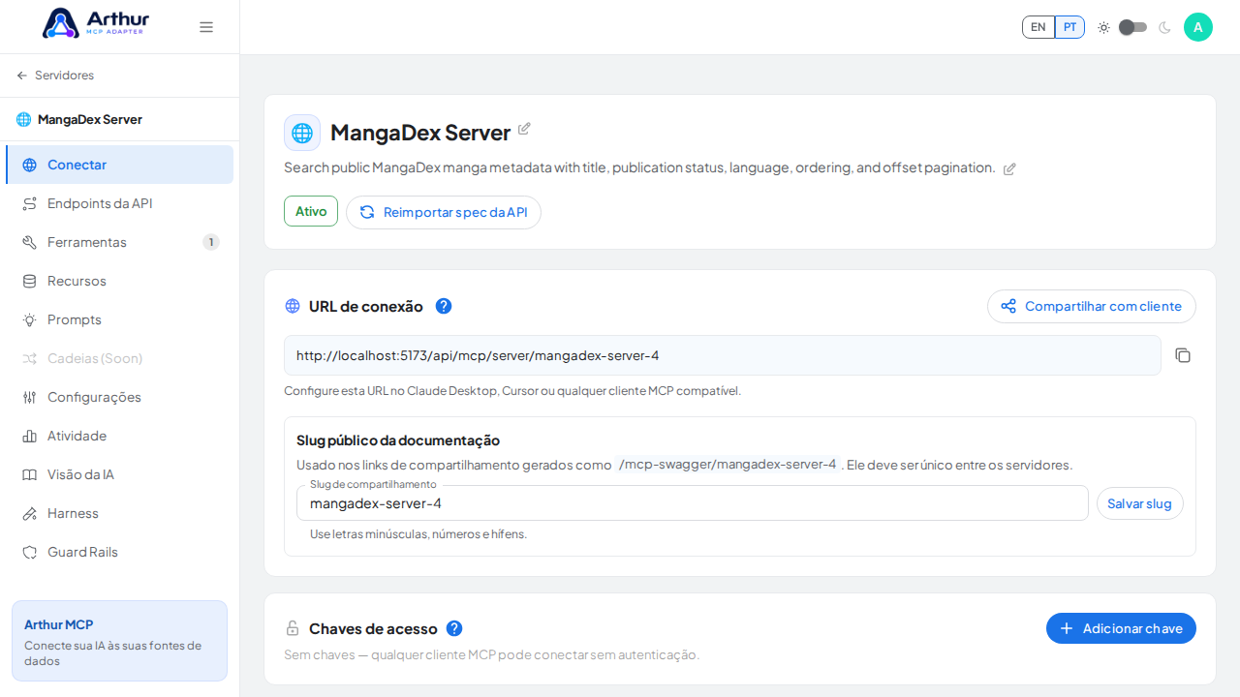1240x697 pixels.
Task: Switch language to EN
Action: tap(1038, 27)
